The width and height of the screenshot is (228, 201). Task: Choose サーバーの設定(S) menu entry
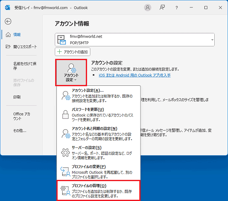point(99,153)
